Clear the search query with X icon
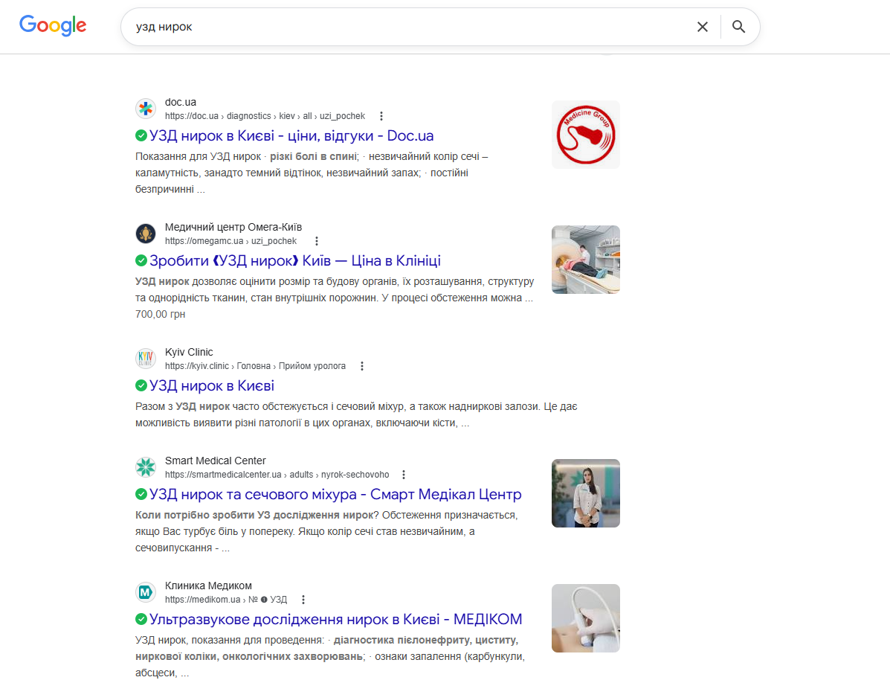Screen dimensions: 890x683 [702, 27]
